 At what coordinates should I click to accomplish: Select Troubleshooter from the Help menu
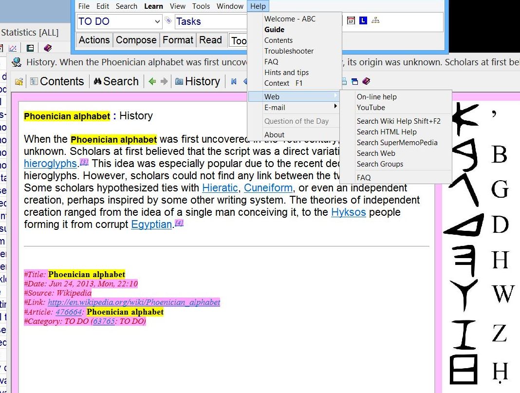pos(289,51)
